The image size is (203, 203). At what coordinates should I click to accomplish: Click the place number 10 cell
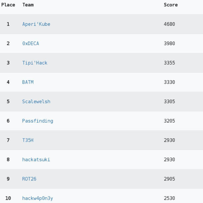(x=8, y=198)
